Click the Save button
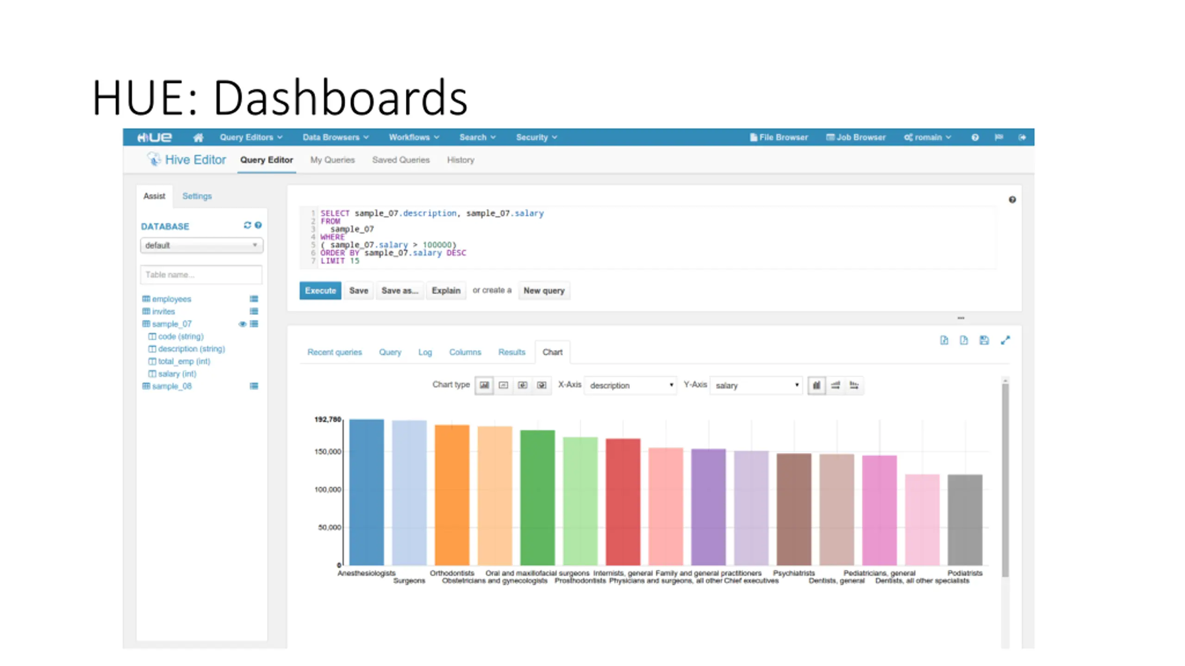This screenshot has height=666, width=1185. pyautogui.click(x=359, y=290)
